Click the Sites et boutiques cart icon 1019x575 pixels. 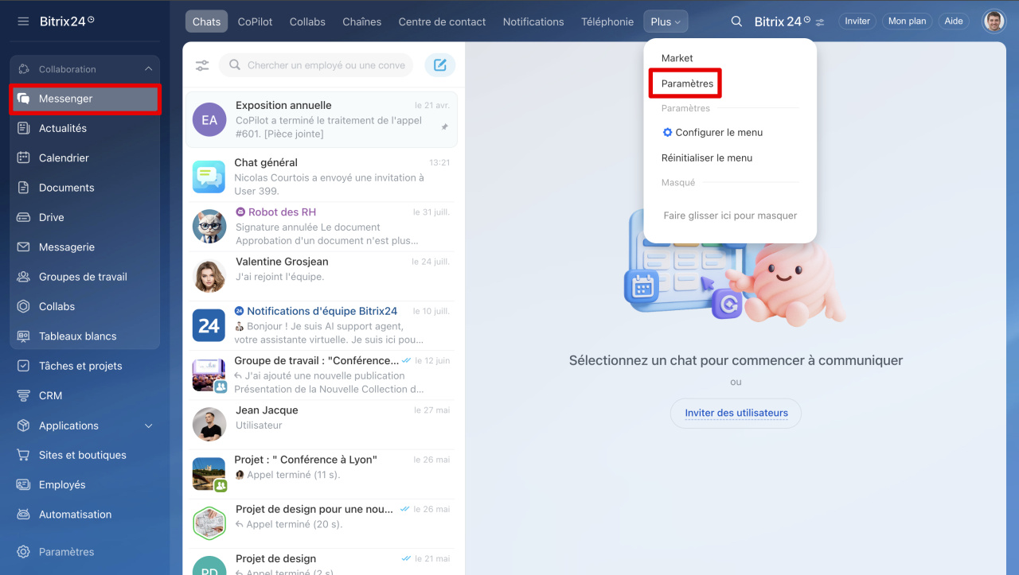coord(24,455)
